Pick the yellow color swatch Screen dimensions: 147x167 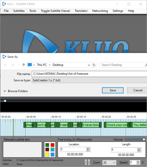pyautogui.click(x=47, y=155)
